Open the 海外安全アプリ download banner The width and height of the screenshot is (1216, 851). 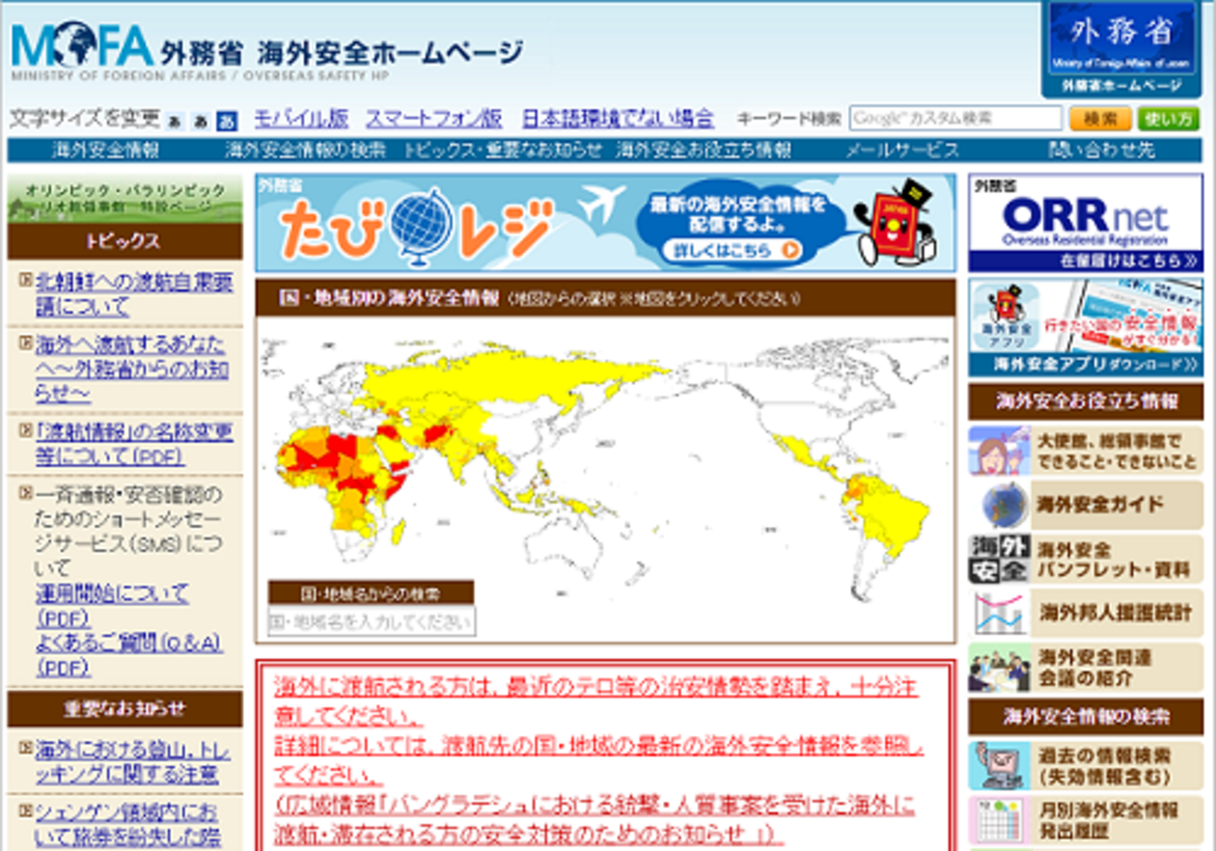click(x=1085, y=327)
